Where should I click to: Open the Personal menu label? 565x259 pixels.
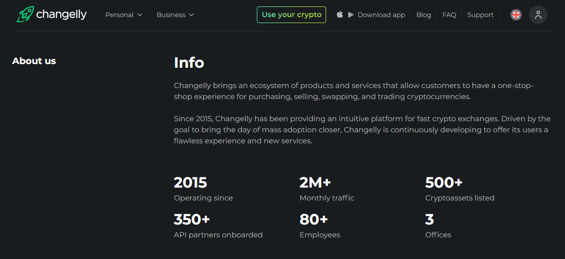[x=119, y=15]
